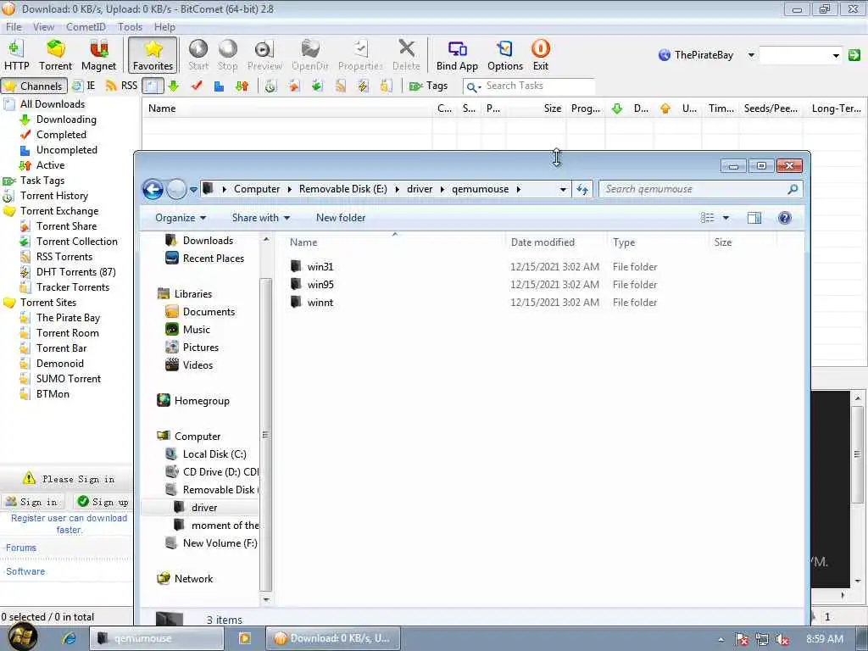Viewport: 868px width, 651px height.
Task: Click the Sign up button
Action: [103, 502]
